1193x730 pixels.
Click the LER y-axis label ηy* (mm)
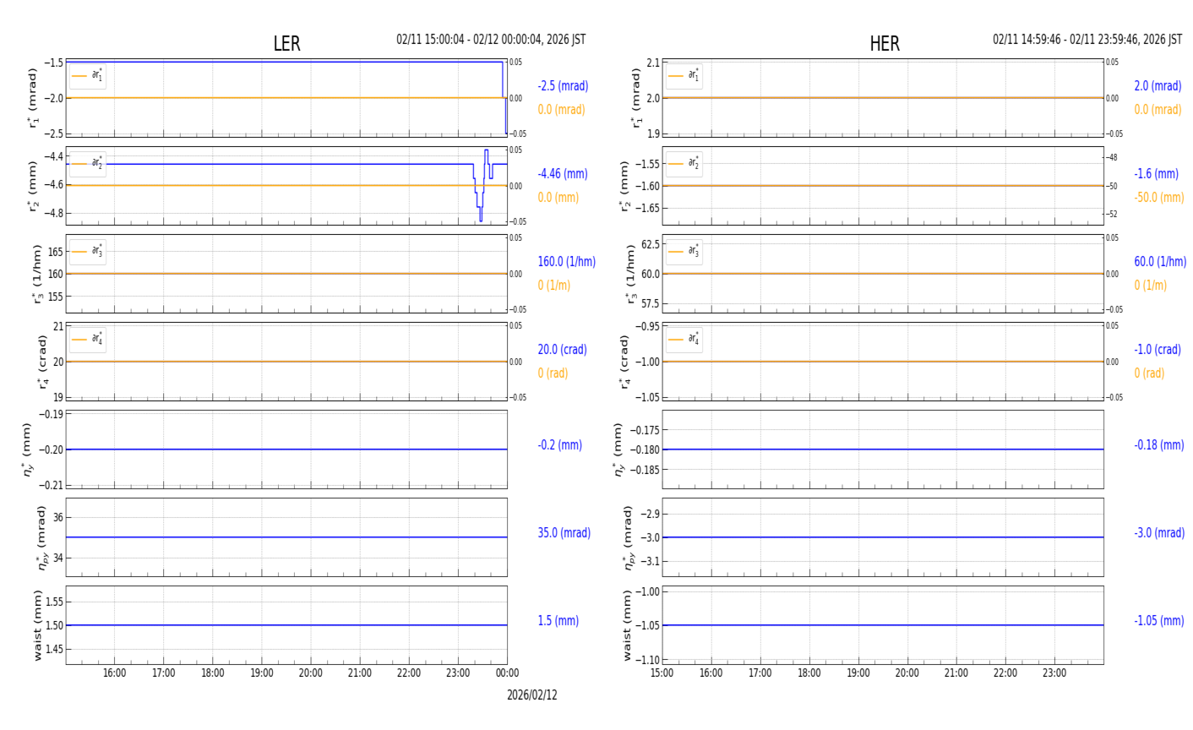[27, 449]
